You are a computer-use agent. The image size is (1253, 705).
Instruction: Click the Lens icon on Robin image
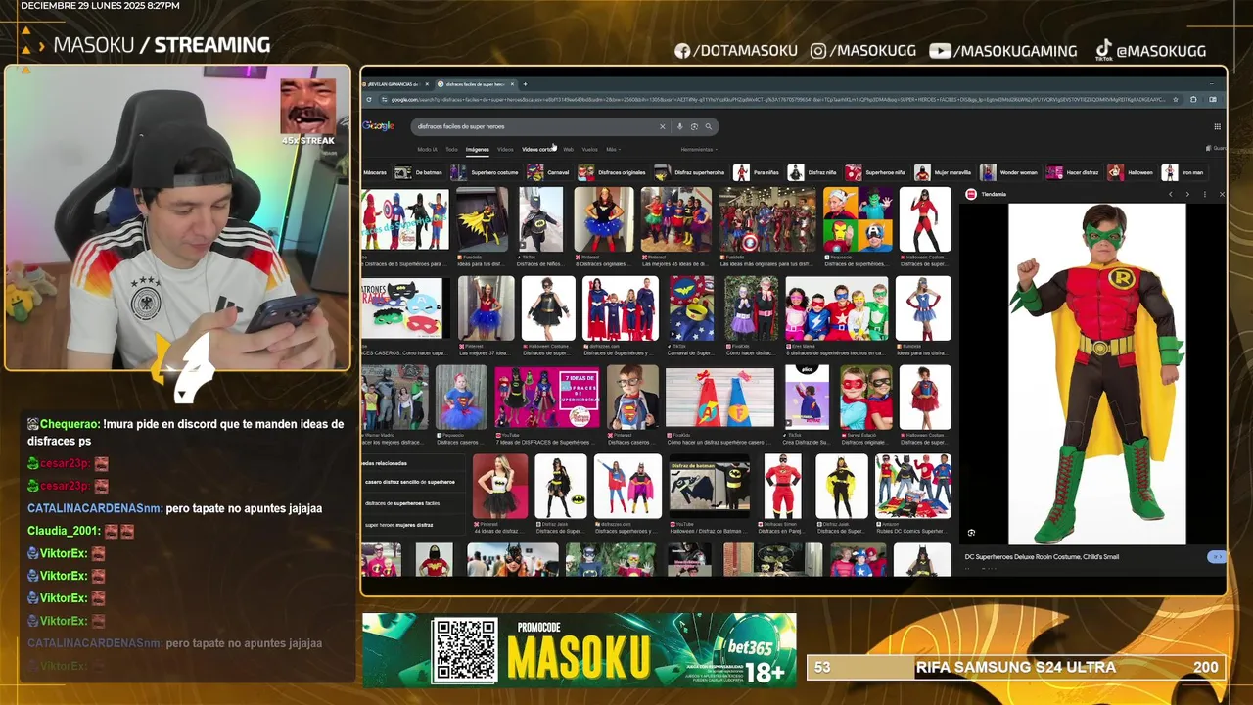[x=971, y=533]
